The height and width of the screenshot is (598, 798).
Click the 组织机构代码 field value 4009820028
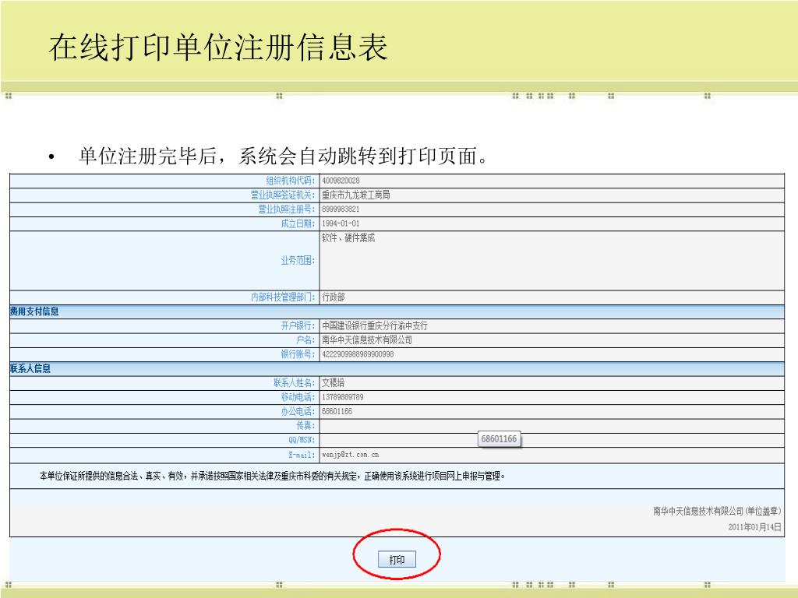[341, 181]
